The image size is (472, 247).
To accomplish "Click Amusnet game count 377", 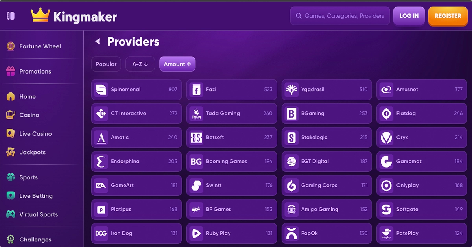I will click(459, 89).
